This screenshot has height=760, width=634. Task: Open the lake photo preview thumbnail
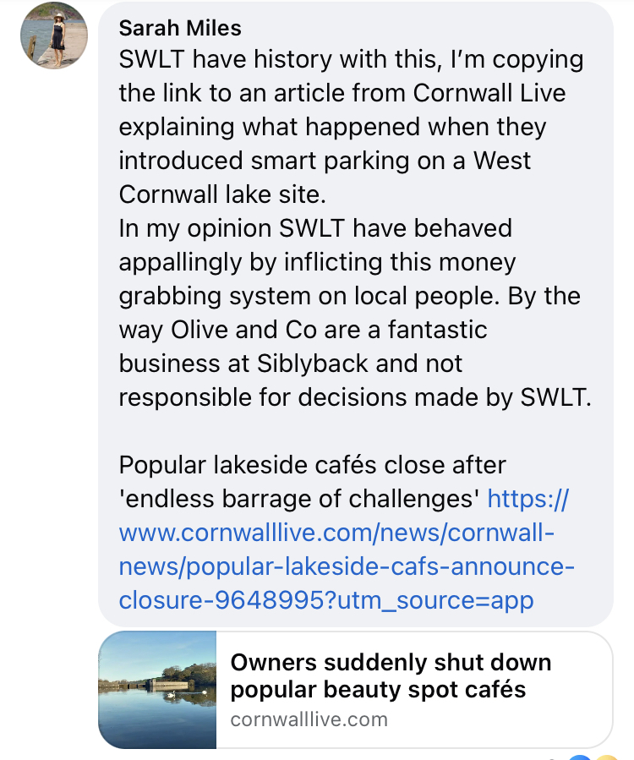157,690
